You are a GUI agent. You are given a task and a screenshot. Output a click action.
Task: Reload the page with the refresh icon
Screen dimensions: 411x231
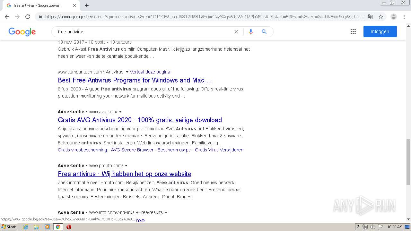[28, 17]
